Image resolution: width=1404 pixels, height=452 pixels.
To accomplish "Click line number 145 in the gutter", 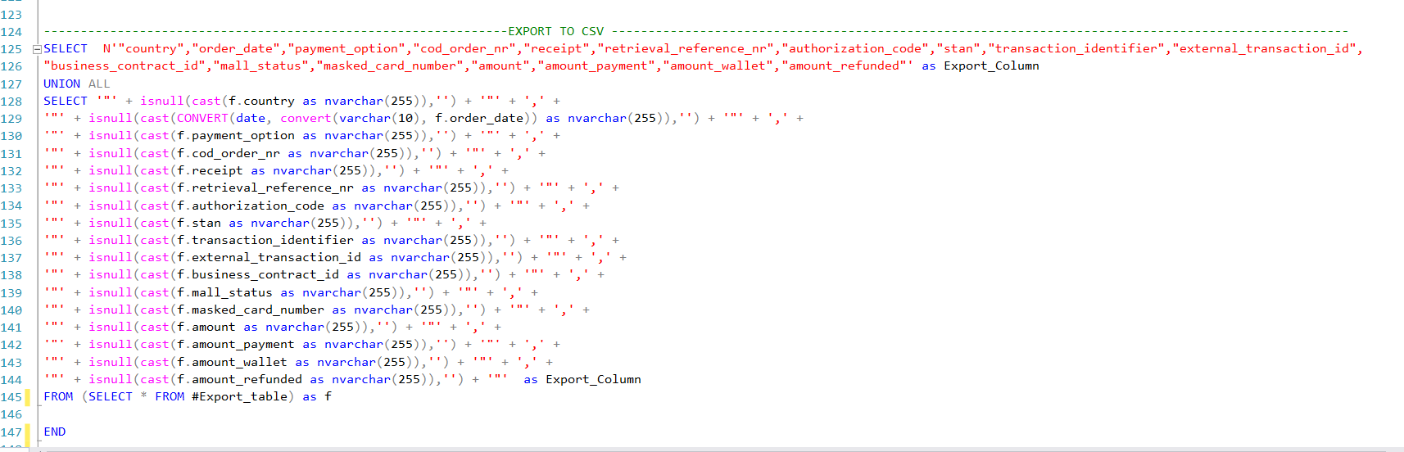I will click(x=11, y=397).
